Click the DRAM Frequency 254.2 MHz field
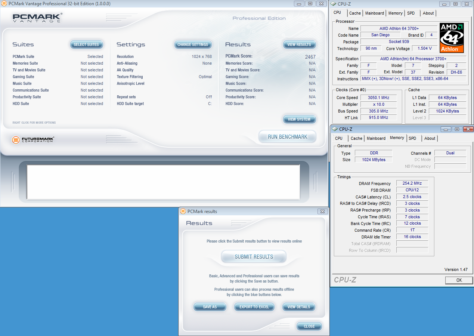The width and height of the screenshot is (474, 336). point(412,184)
